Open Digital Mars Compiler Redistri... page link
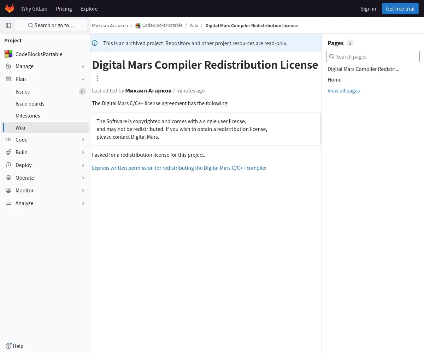This screenshot has width=424, height=353. (x=364, y=69)
